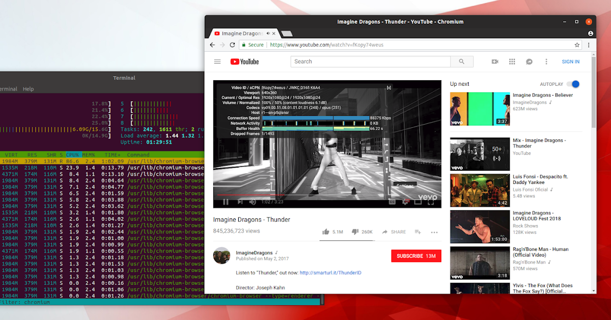Toggle video subtitles (CC)

(x=392, y=202)
